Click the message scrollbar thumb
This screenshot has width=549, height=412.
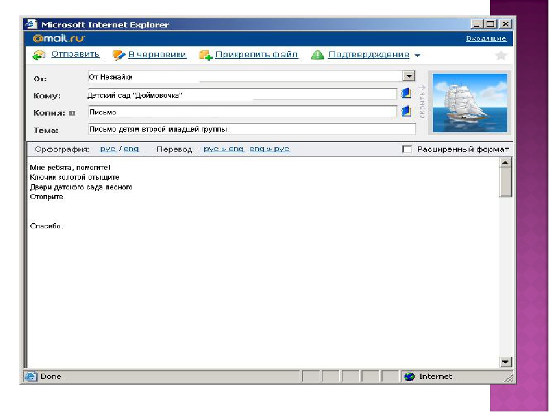pyautogui.click(x=505, y=183)
